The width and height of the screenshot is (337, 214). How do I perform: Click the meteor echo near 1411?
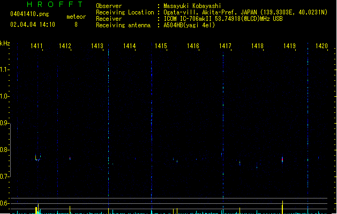(38, 158)
